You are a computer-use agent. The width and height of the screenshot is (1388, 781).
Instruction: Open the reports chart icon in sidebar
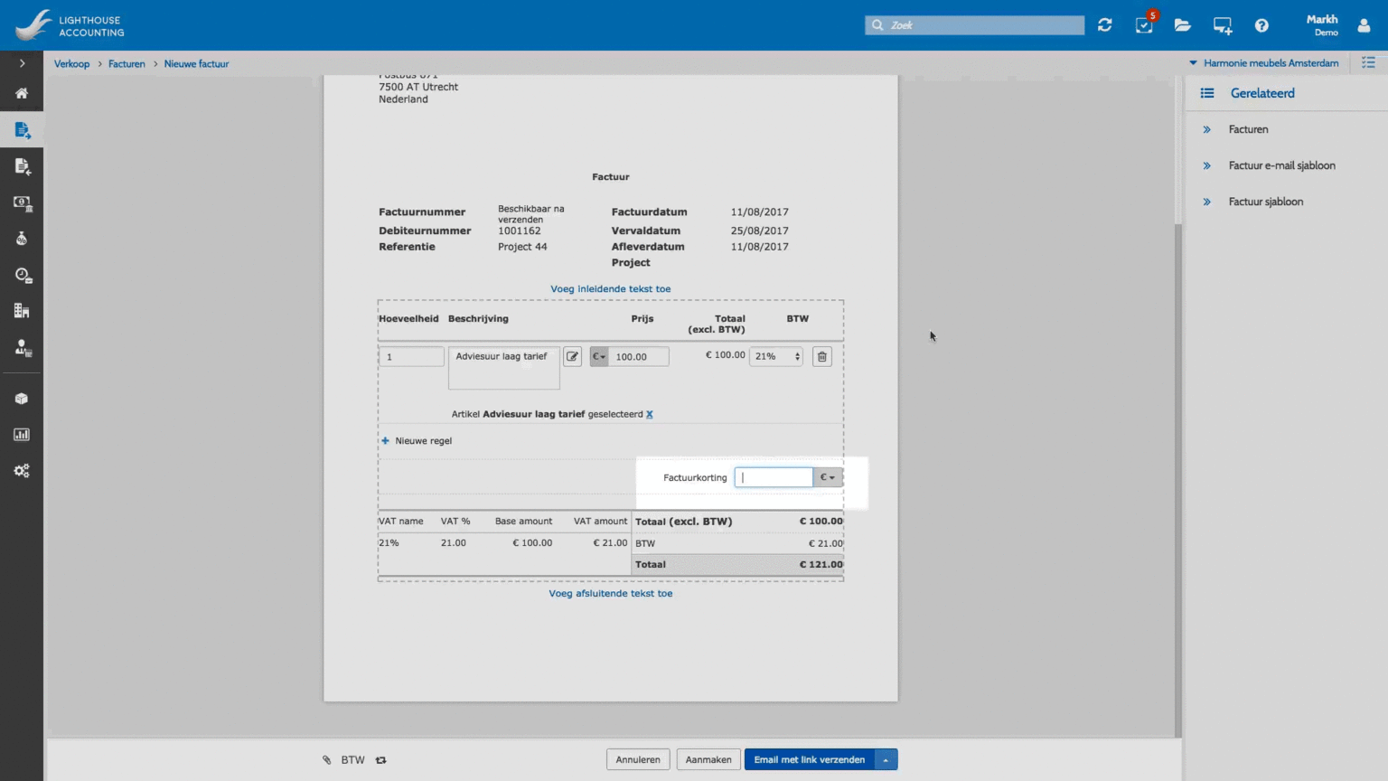point(22,435)
